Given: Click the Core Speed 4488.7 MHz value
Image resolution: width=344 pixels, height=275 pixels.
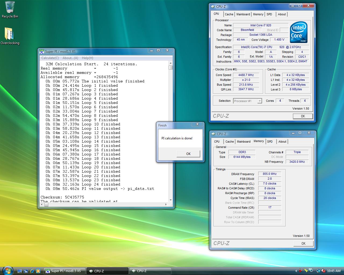Looking at the screenshot, I should (246, 75).
